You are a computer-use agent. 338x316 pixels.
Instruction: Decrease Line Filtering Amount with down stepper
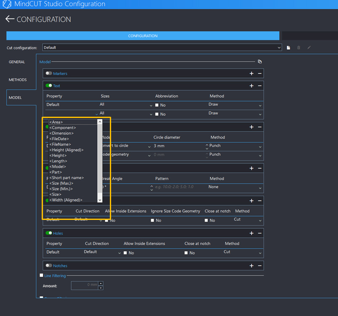101,288
